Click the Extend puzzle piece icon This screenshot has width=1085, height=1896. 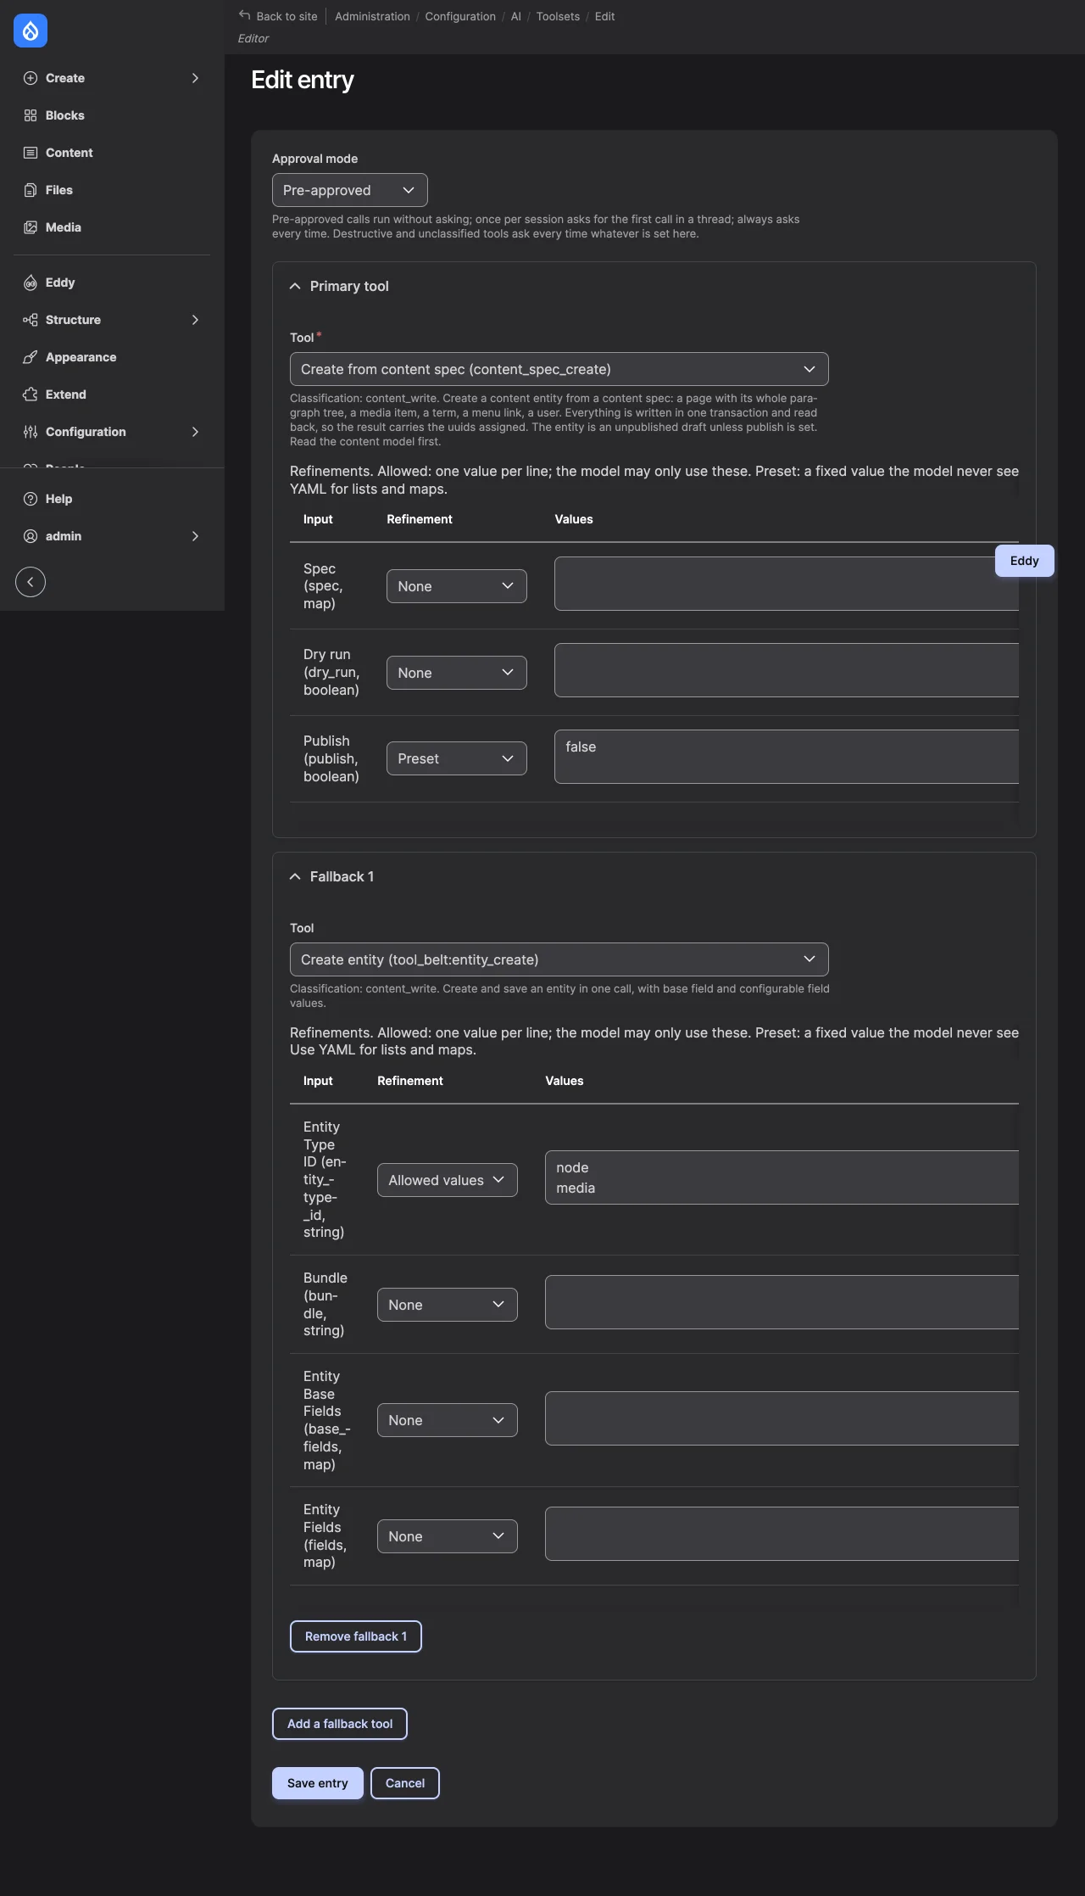31,394
